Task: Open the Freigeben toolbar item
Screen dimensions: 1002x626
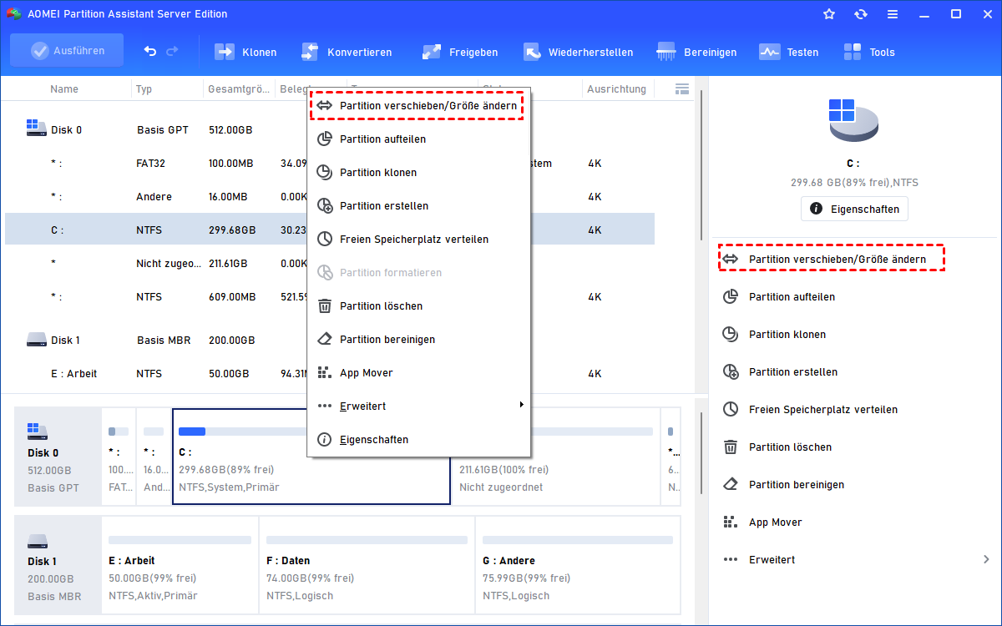Action: coord(460,52)
